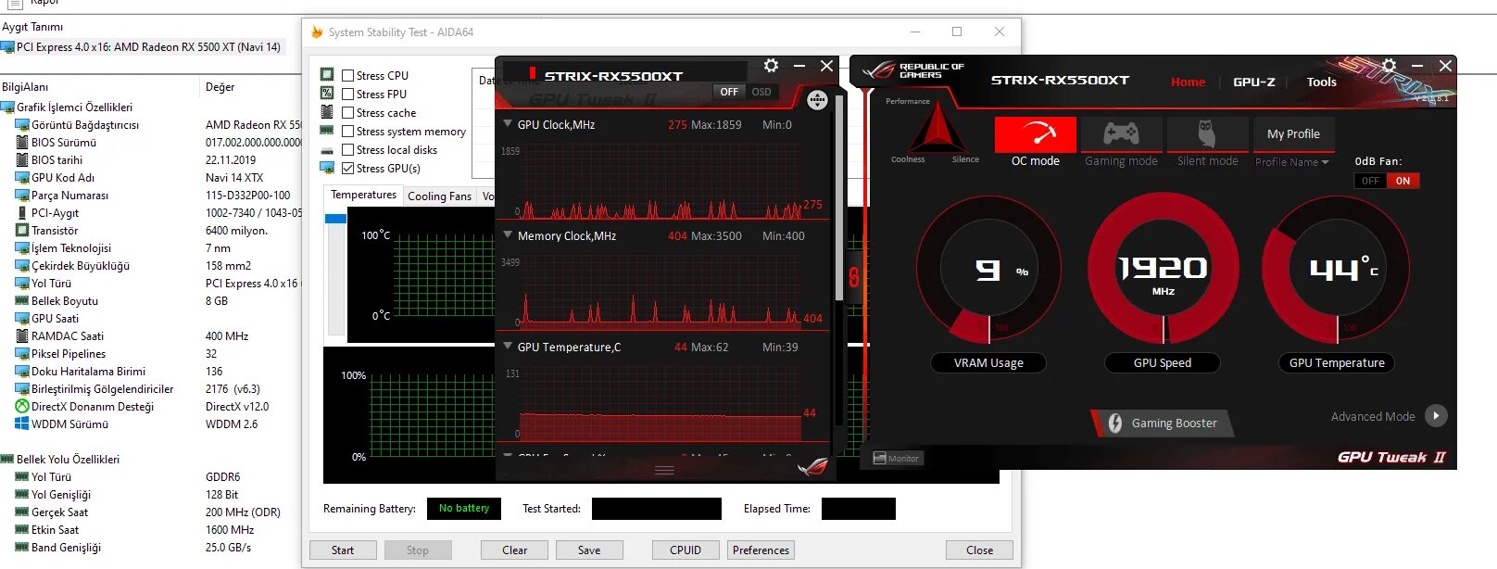Switch to the Cooling Fans tab
The width and height of the screenshot is (1497, 569).
point(439,196)
